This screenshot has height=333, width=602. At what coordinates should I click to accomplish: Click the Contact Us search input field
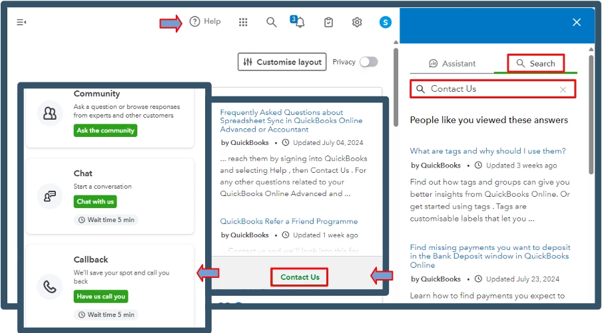click(x=493, y=89)
